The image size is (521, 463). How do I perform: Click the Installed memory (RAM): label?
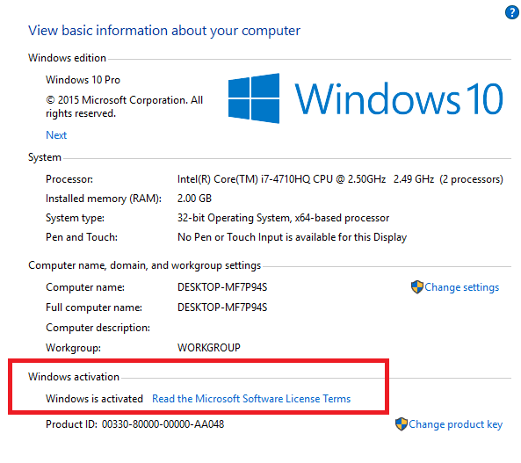tap(104, 199)
